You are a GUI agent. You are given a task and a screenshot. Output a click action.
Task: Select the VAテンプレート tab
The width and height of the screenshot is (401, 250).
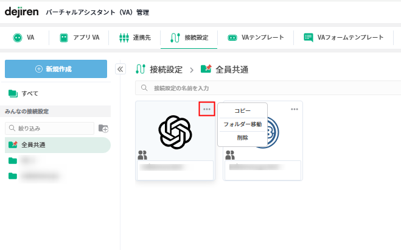(256, 37)
